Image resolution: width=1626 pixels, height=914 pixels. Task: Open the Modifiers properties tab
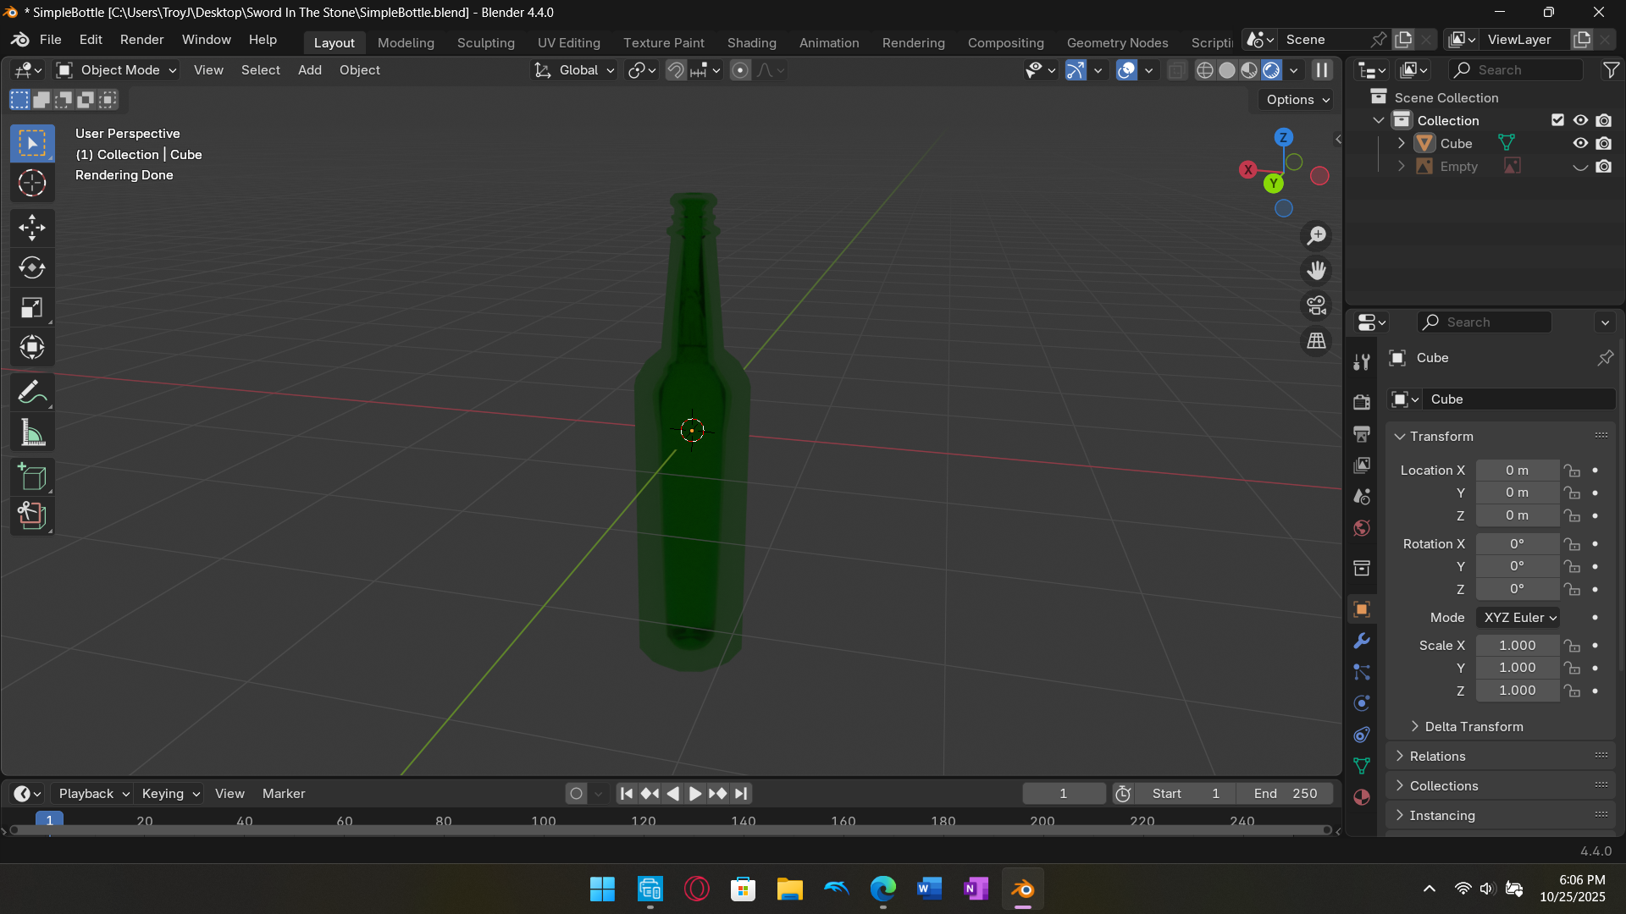click(x=1362, y=641)
